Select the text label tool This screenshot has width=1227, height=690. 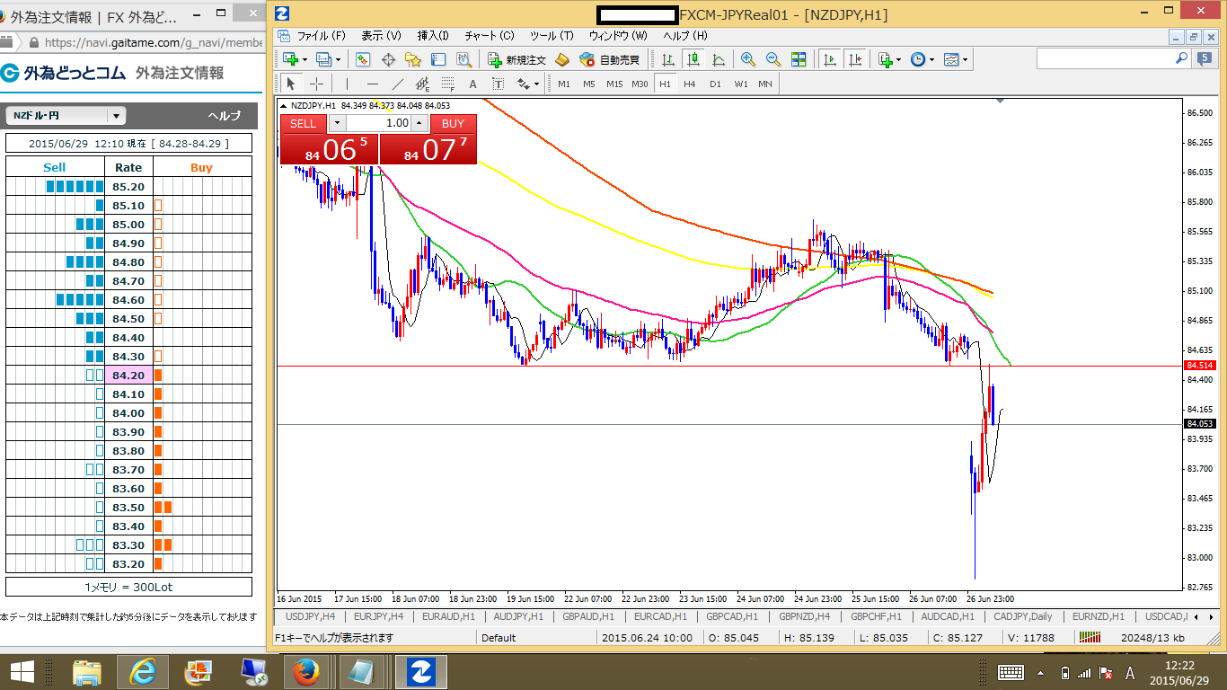(498, 84)
